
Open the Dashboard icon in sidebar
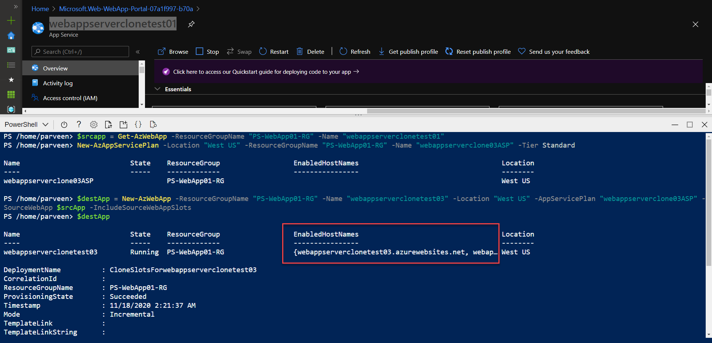[11, 50]
